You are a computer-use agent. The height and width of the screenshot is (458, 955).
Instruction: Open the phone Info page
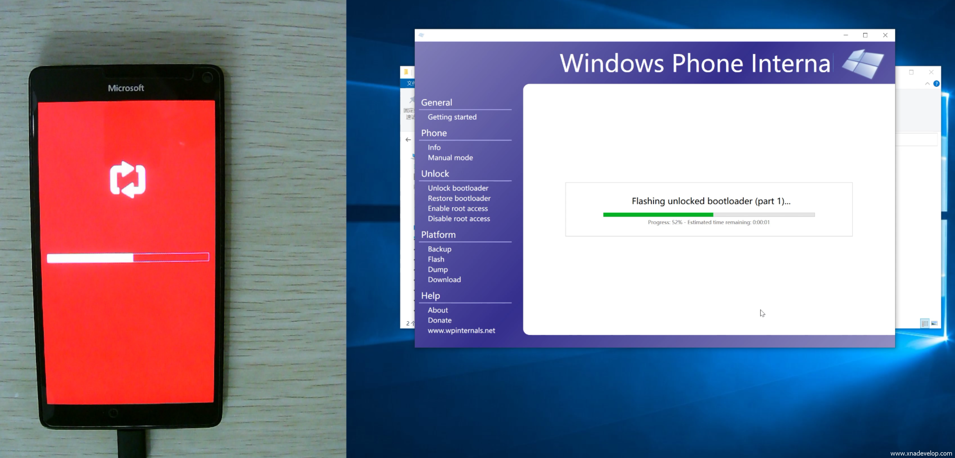click(434, 147)
